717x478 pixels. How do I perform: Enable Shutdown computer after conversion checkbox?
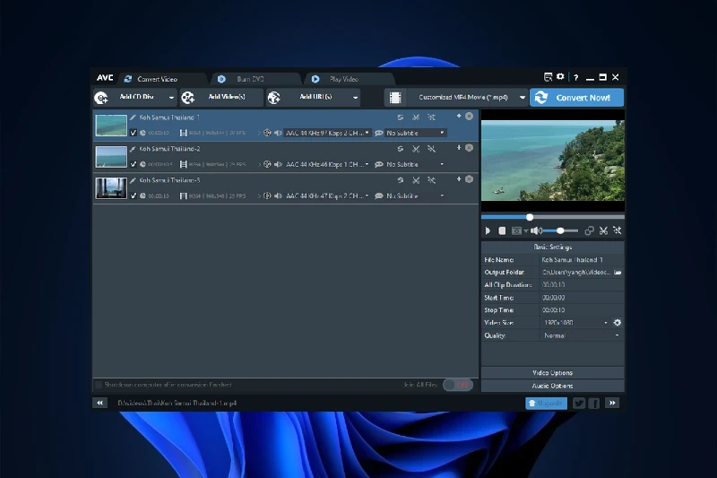98,385
